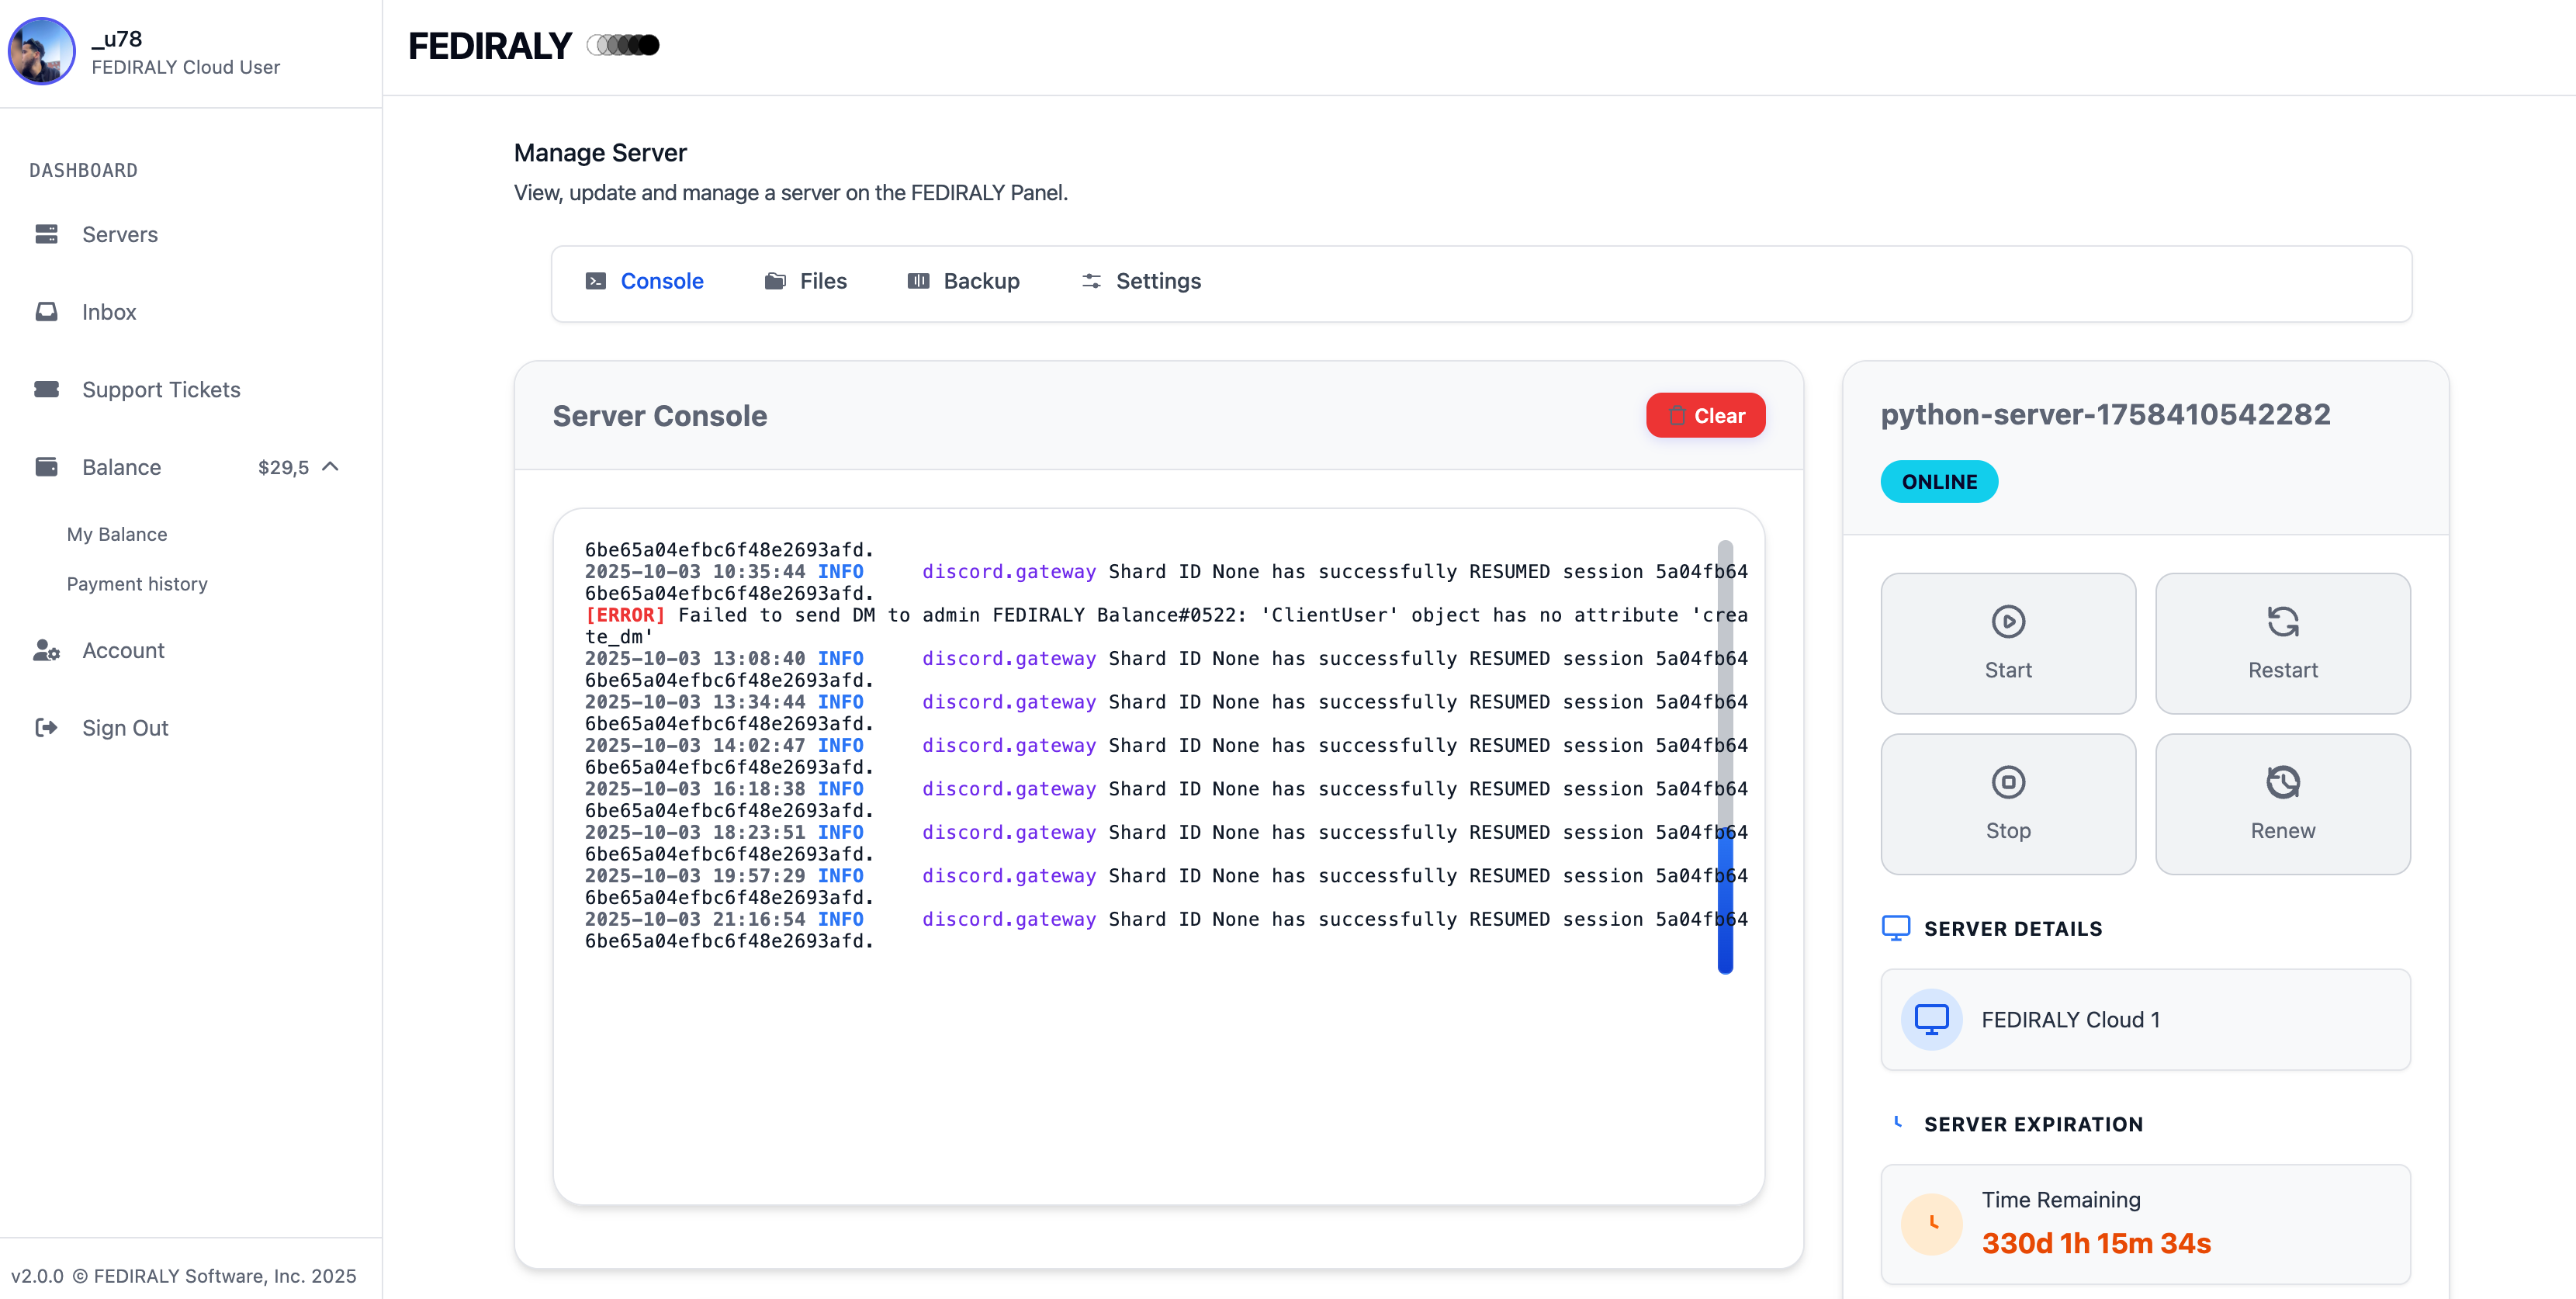Clear the server console output
The image size is (2576, 1299).
point(1705,415)
